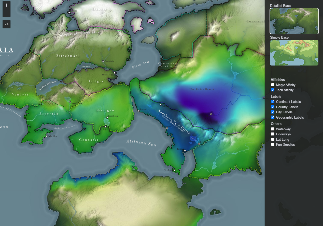The image size is (323, 226).
Task: Enable the Magic Affinity overlay
Action: pyautogui.click(x=273, y=85)
